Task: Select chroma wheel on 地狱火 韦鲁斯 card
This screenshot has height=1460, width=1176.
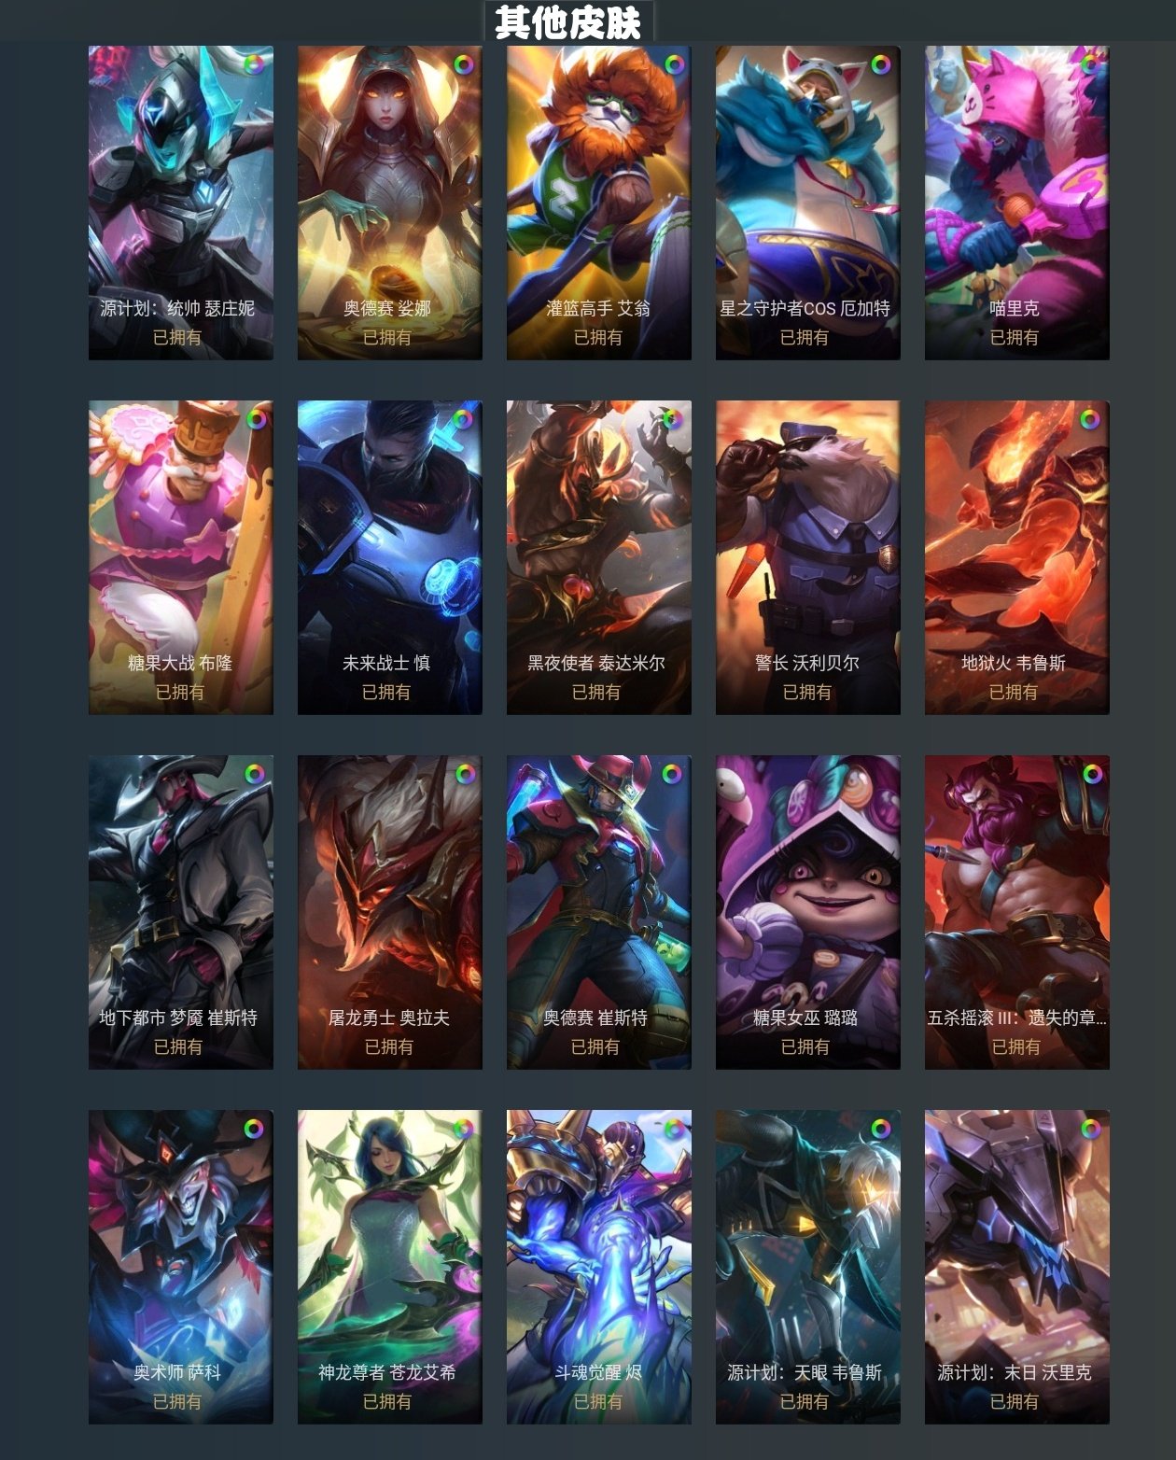Action: pos(1089,419)
